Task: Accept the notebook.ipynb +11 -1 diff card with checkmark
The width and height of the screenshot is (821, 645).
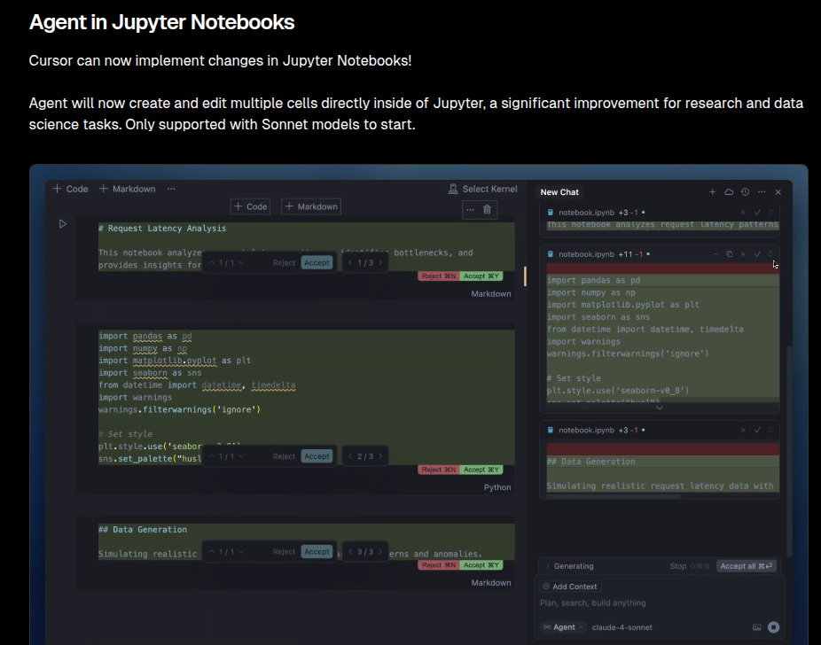Action: [x=757, y=254]
